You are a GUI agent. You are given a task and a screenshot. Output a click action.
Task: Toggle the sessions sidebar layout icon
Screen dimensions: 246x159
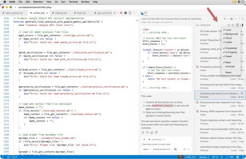point(242,25)
